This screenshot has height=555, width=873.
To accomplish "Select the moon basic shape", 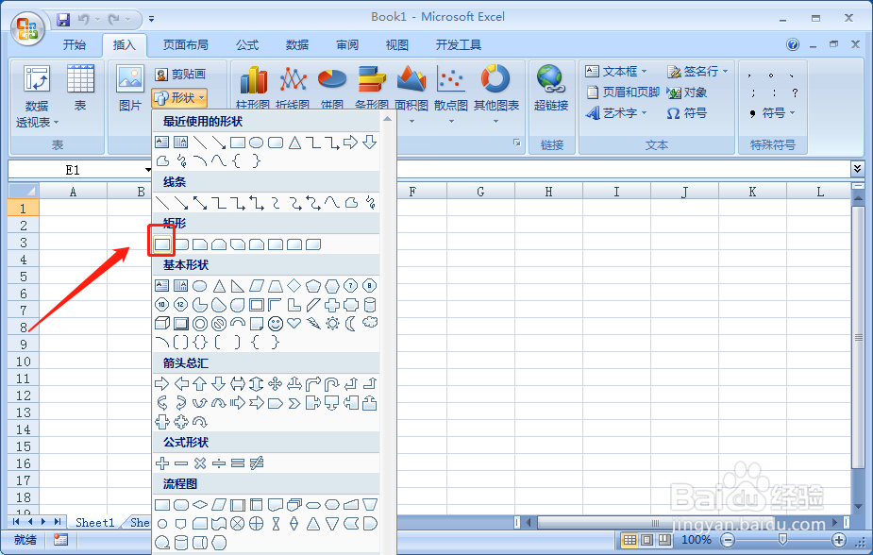I will [351, 323].
